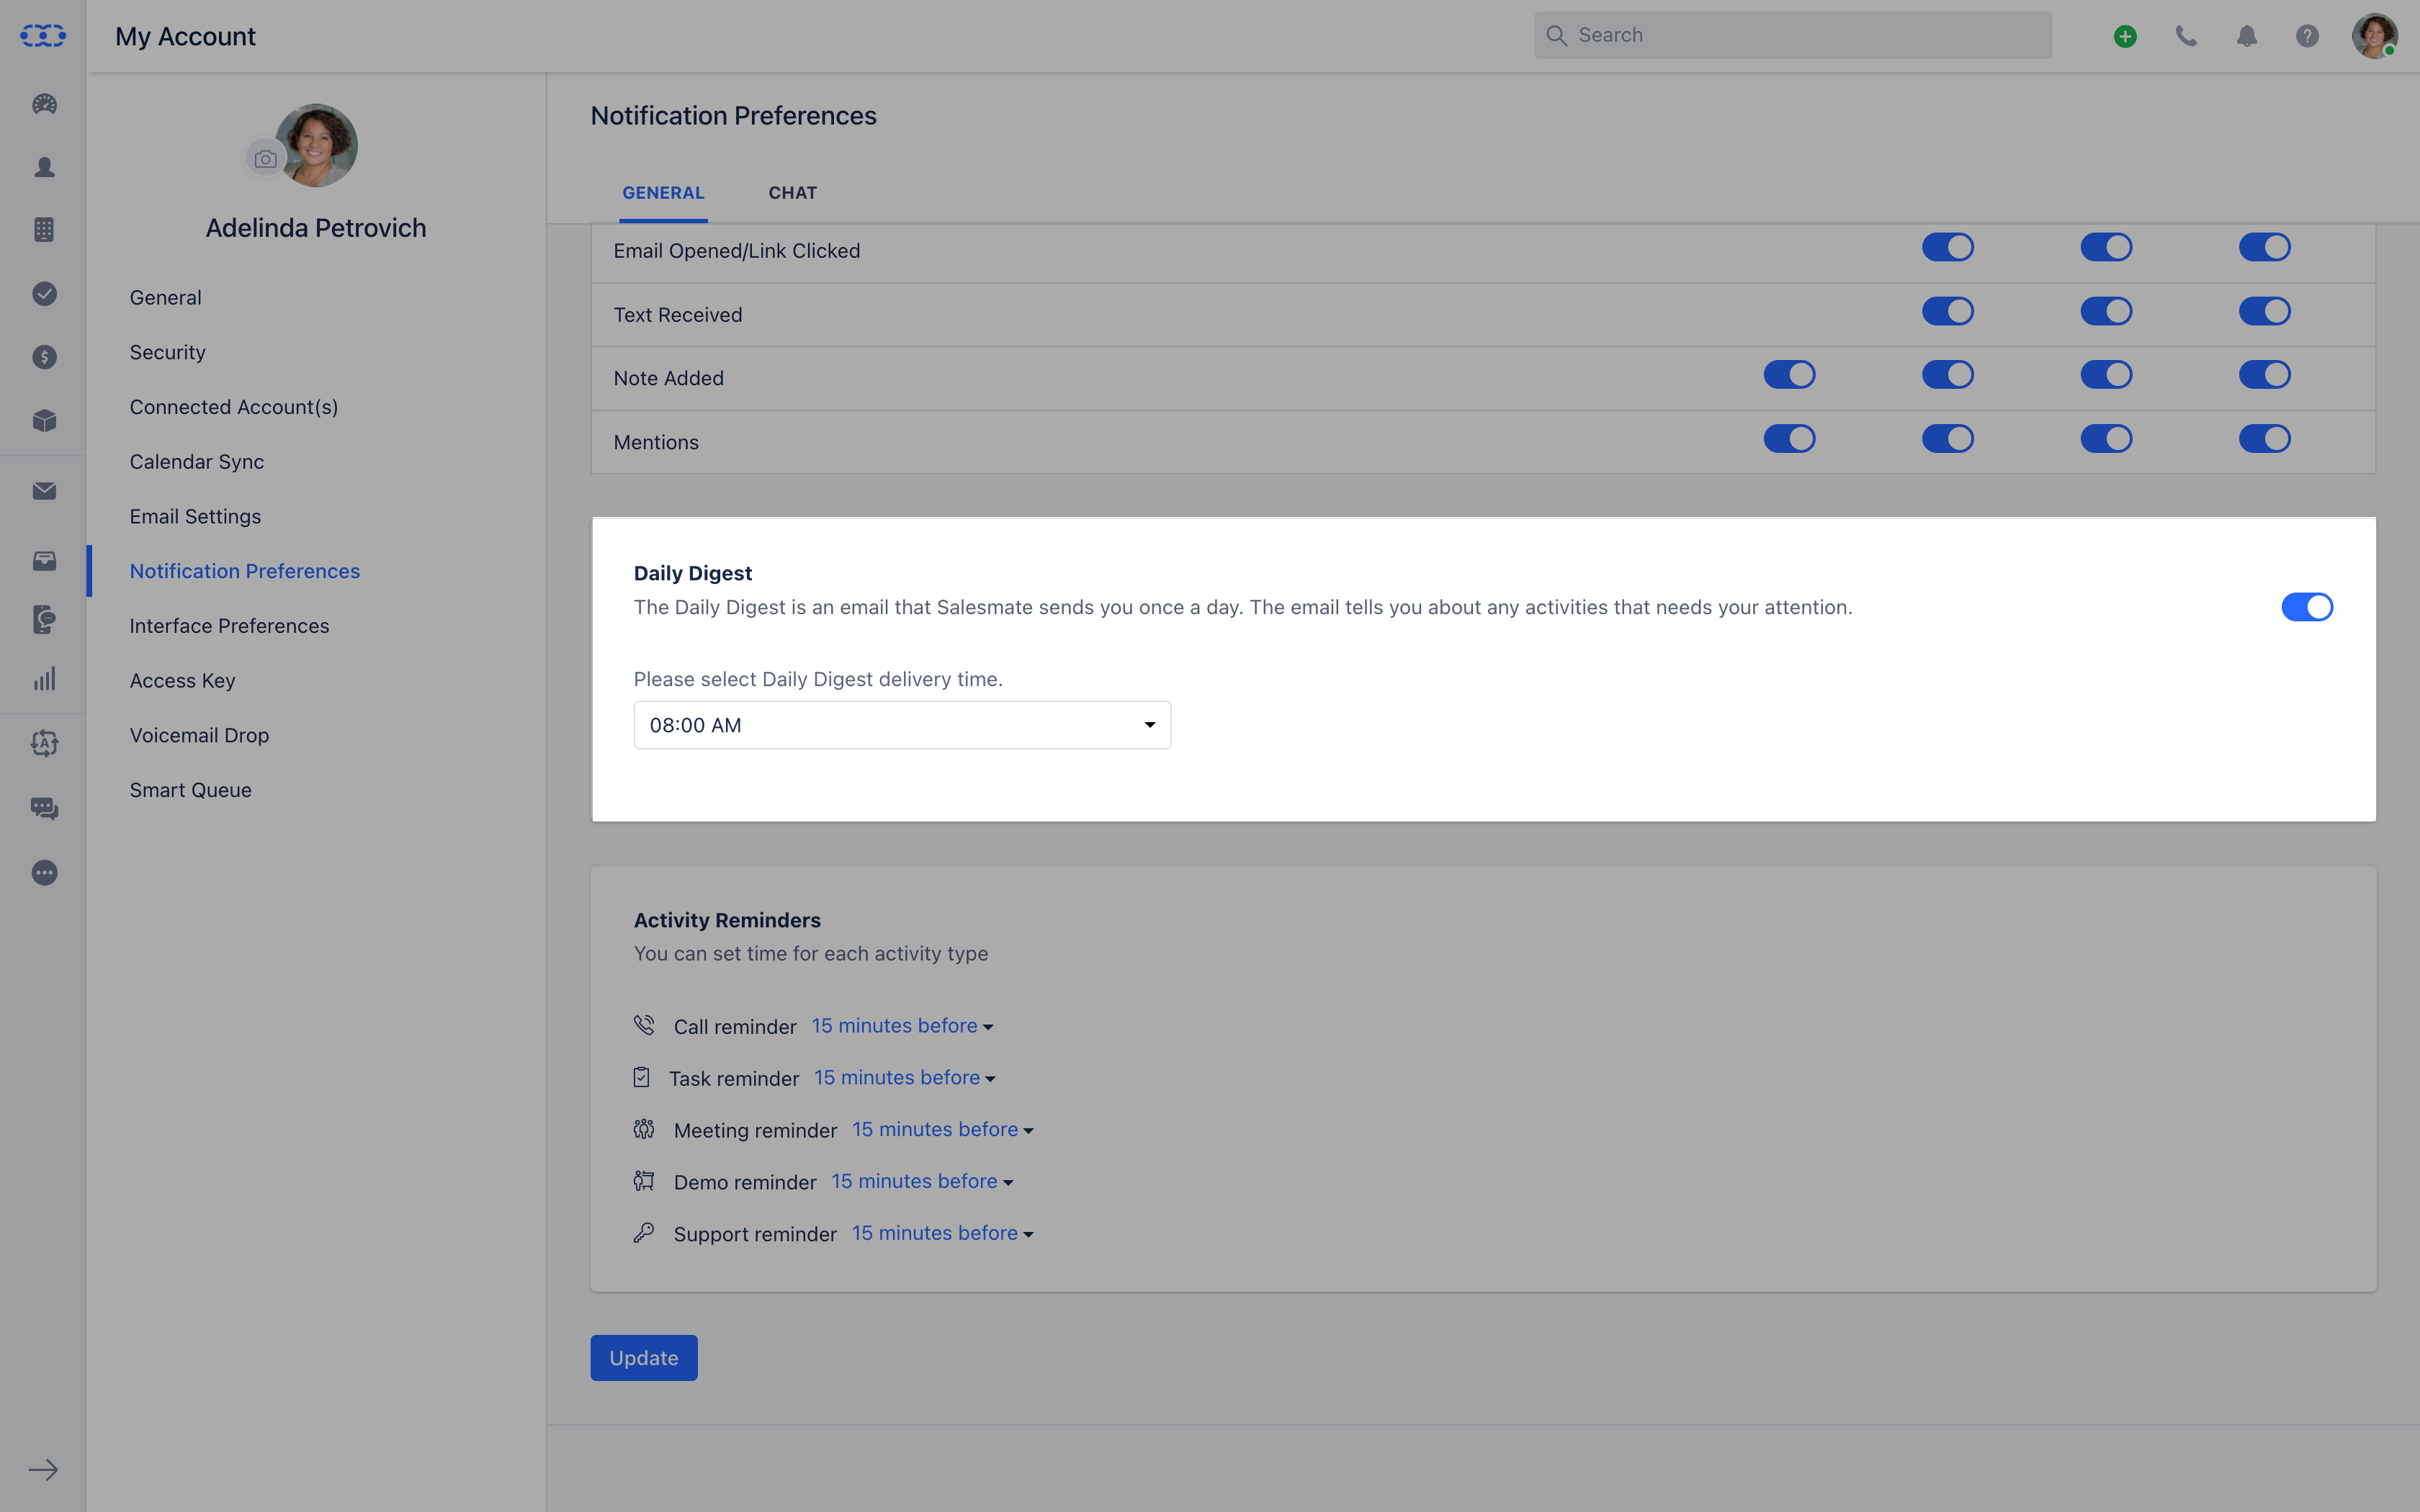
Task: Open Activities checkmark icon in sidebar
Action: [x=44, y=293]
